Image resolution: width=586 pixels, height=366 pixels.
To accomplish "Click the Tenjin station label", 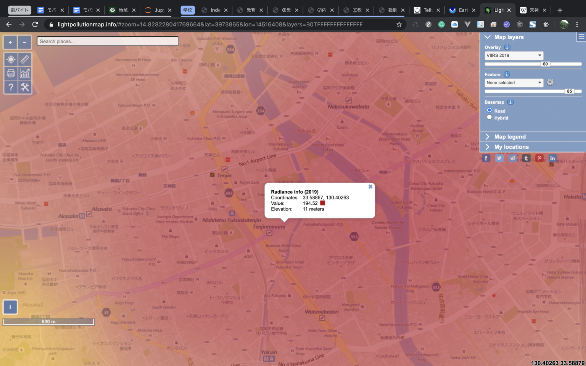I will point(224,175).
